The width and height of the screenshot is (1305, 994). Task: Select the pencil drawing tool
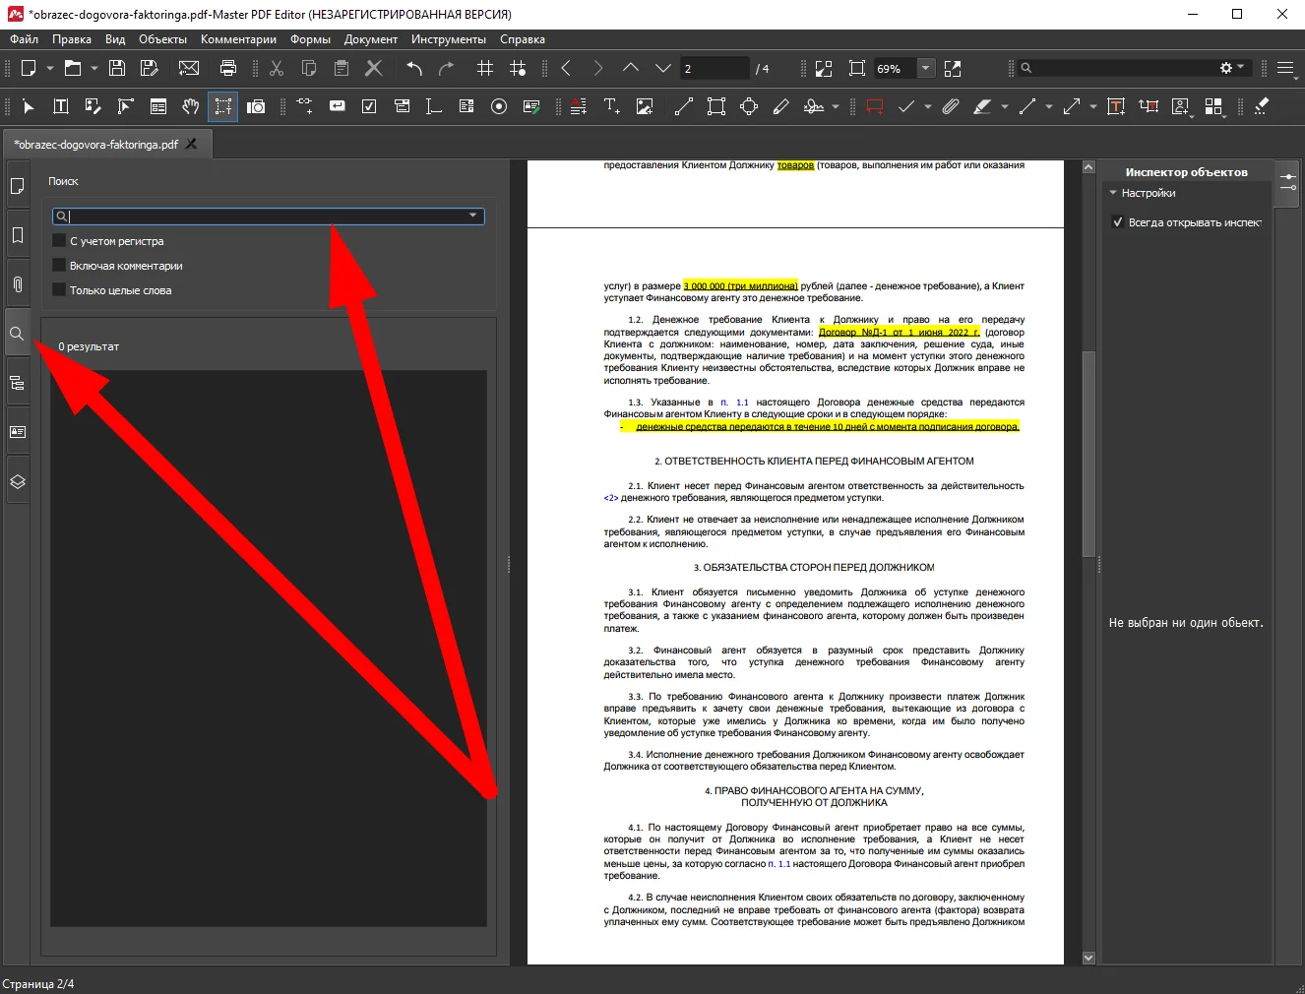781,106
